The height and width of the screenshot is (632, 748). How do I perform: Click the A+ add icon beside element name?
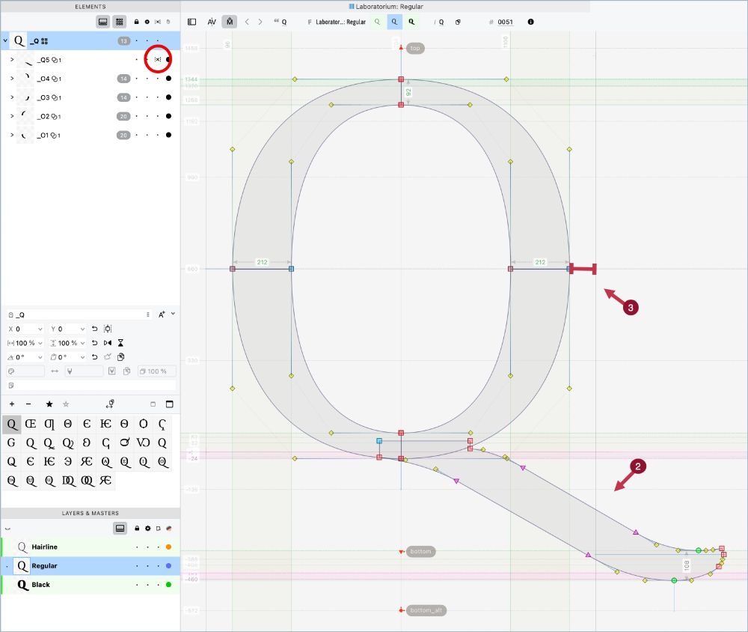[162, 315]
